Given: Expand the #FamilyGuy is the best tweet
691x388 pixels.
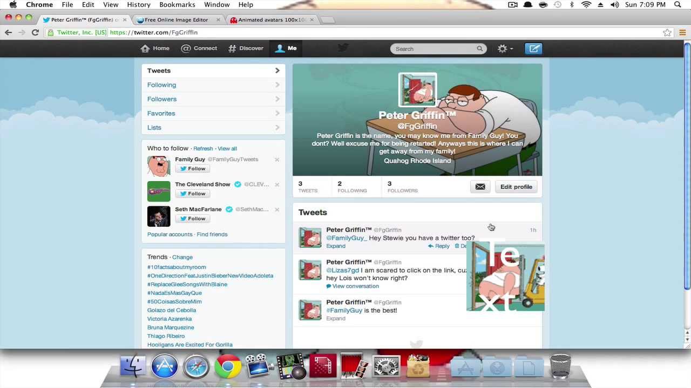Looking at the screenshot, I should click(336, 318).
